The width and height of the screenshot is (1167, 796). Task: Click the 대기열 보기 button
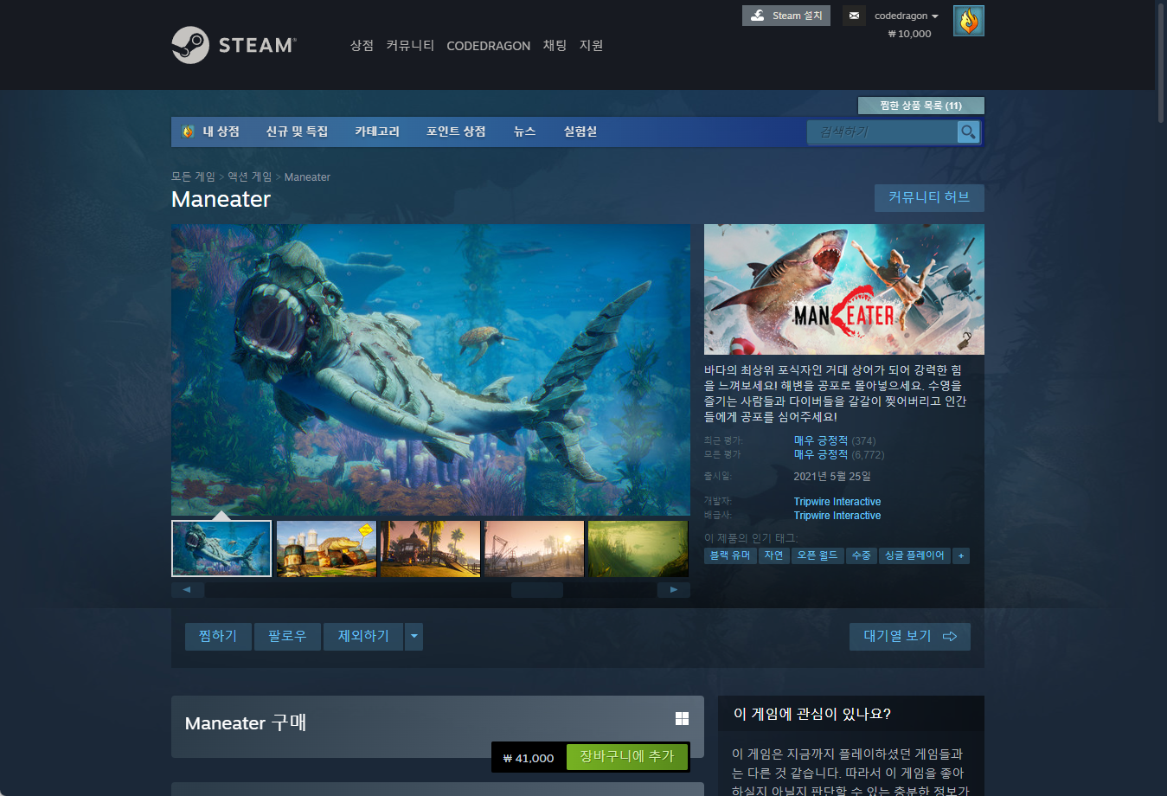(x=910, y=636)
